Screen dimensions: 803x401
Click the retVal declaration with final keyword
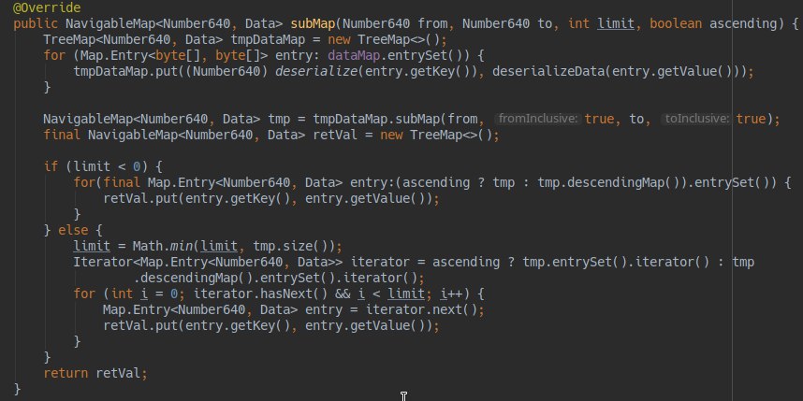point(271,135)
